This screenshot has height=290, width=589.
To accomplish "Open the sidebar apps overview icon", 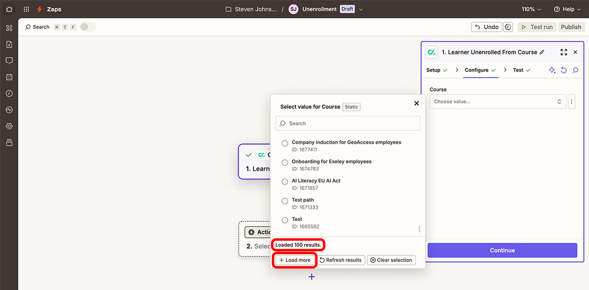I will tap(9, 28).
